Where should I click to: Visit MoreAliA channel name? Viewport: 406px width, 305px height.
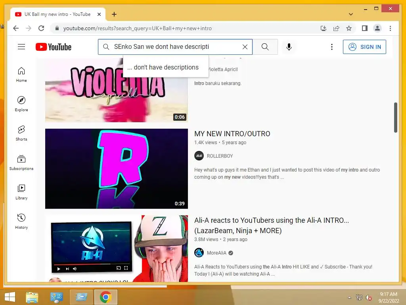(216, 253)
